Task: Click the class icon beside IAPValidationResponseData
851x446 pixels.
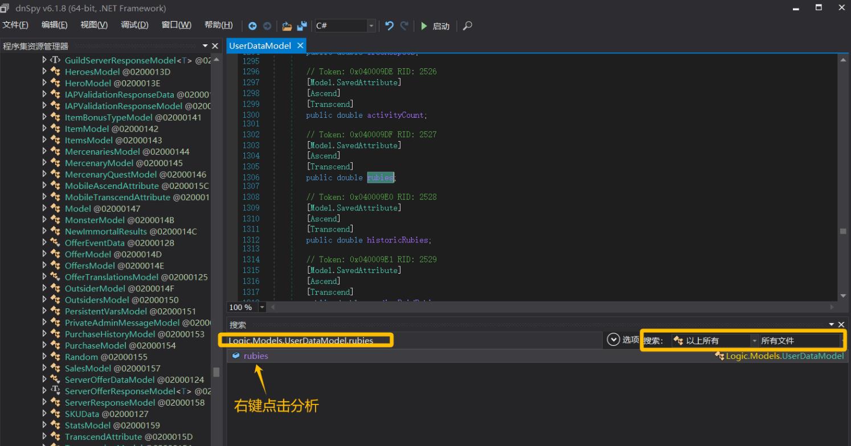Action: click(x=56, y=94)
